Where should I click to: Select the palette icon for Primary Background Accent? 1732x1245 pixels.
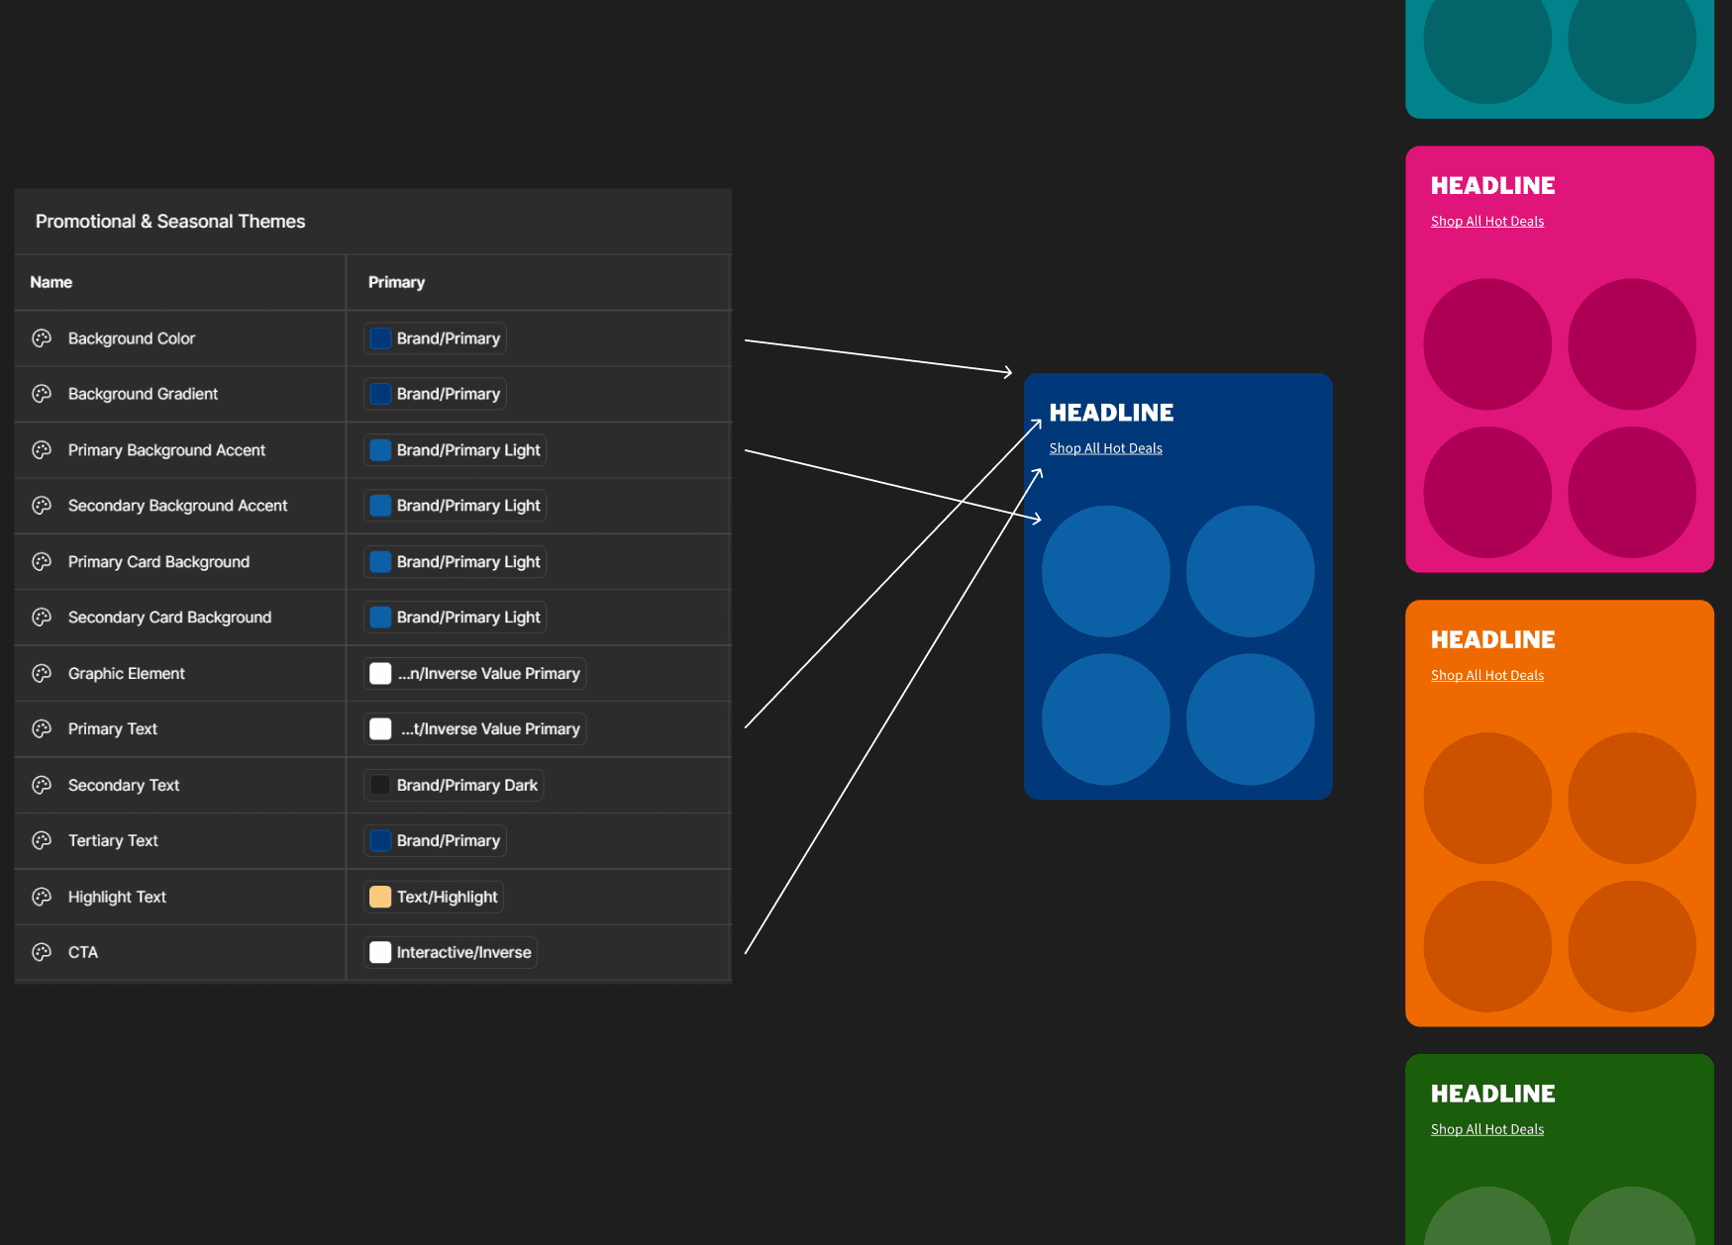42,450
